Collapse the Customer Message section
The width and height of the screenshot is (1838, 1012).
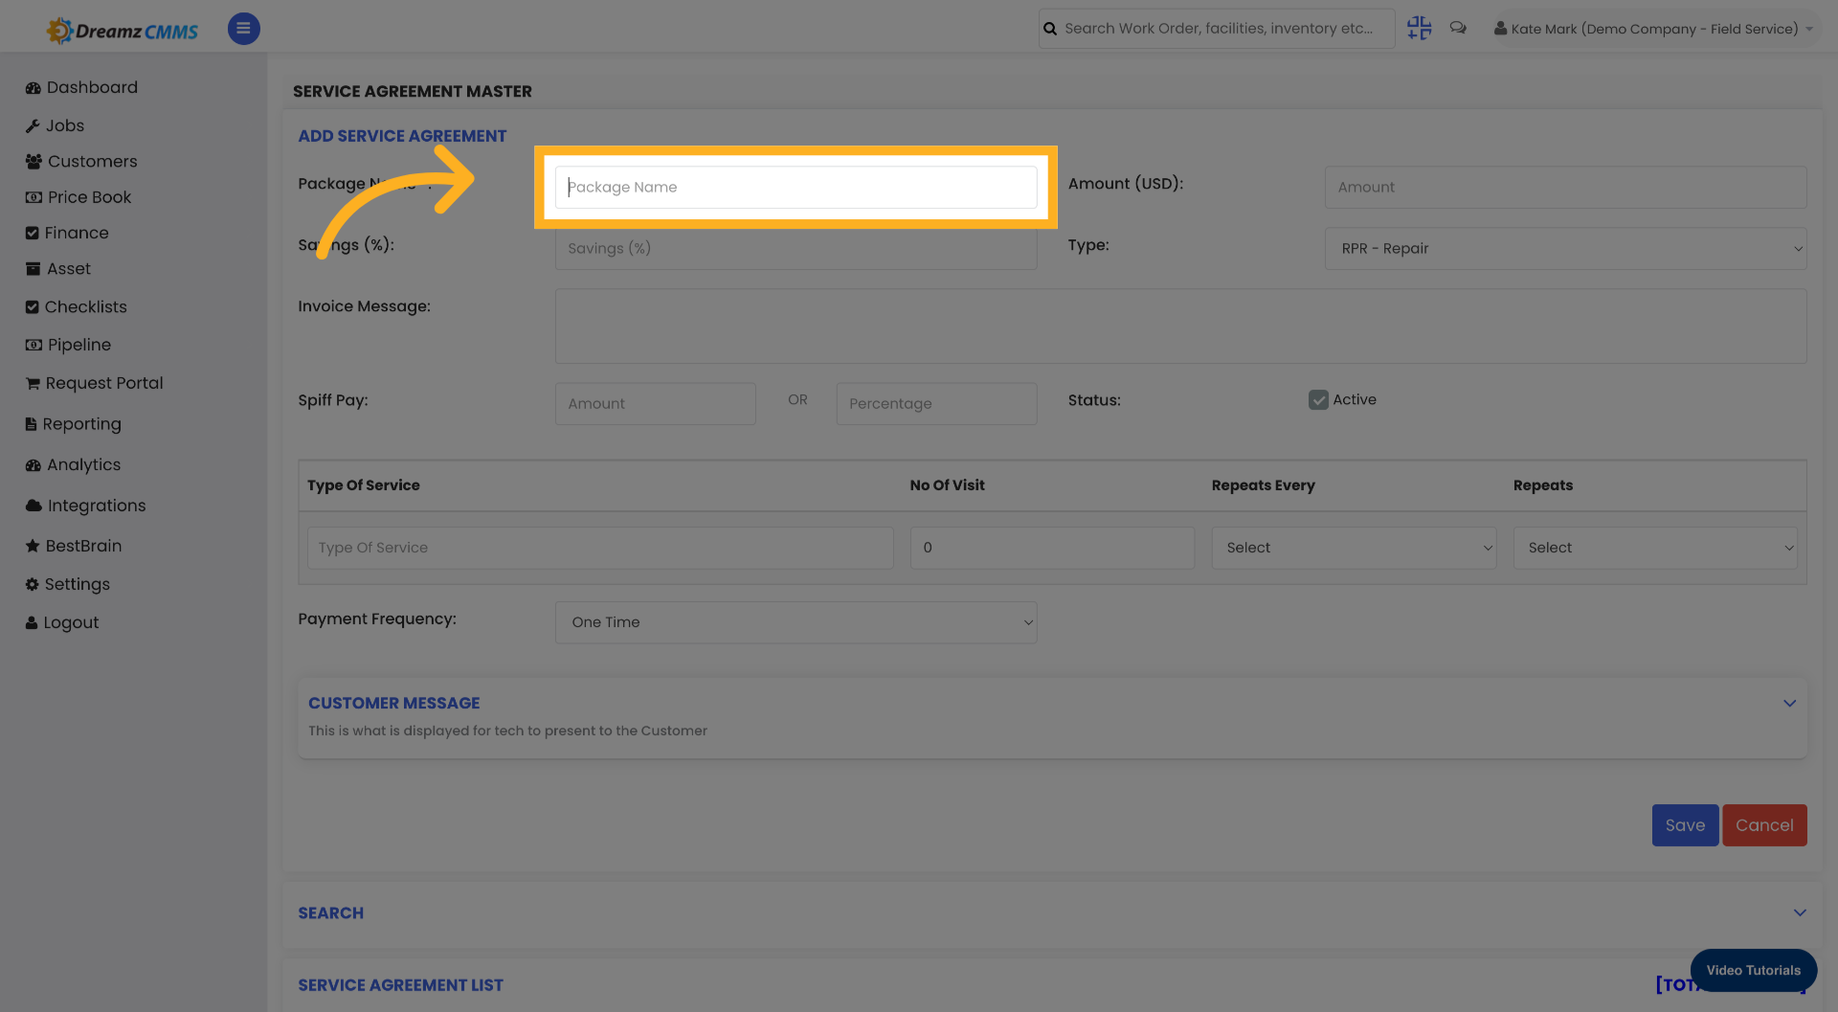(1790, 703)
